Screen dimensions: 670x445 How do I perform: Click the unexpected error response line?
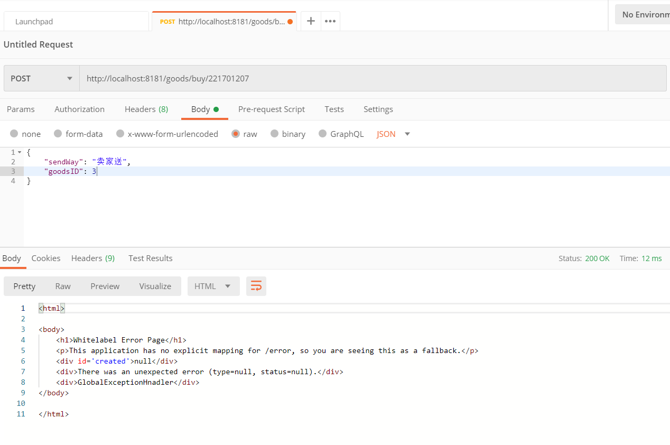pyautogui.click(x=199, y=372)
